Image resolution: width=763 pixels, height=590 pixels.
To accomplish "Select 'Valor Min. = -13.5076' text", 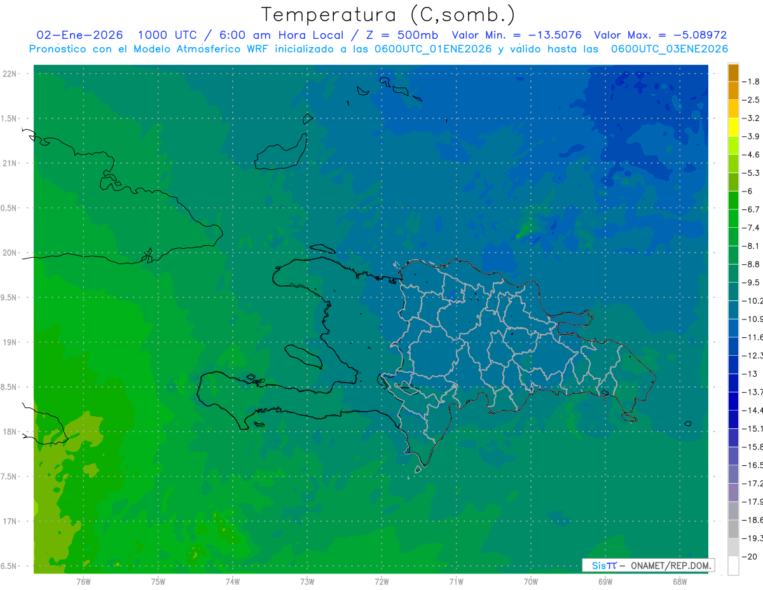I will [x=516, y=35].
